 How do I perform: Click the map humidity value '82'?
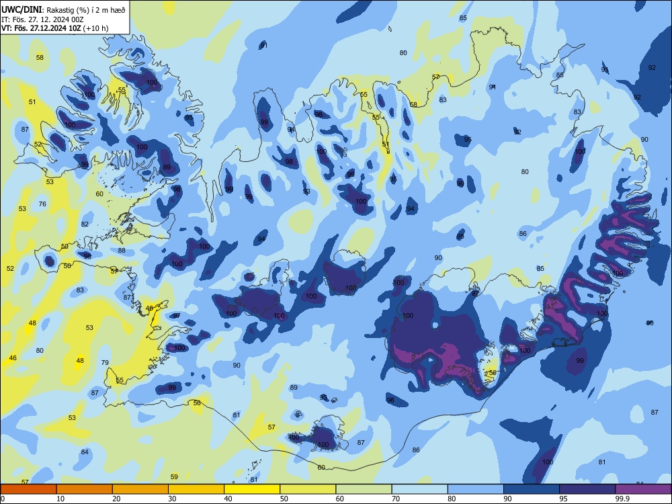point(85,224)
